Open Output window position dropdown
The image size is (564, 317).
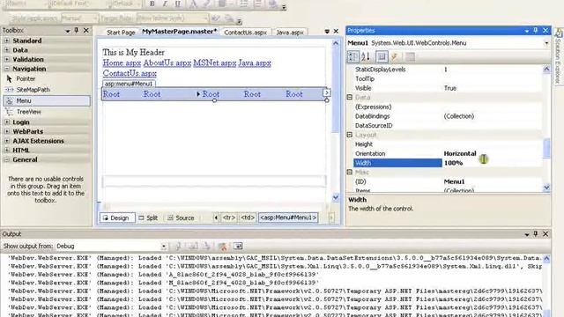click(527, 234)
